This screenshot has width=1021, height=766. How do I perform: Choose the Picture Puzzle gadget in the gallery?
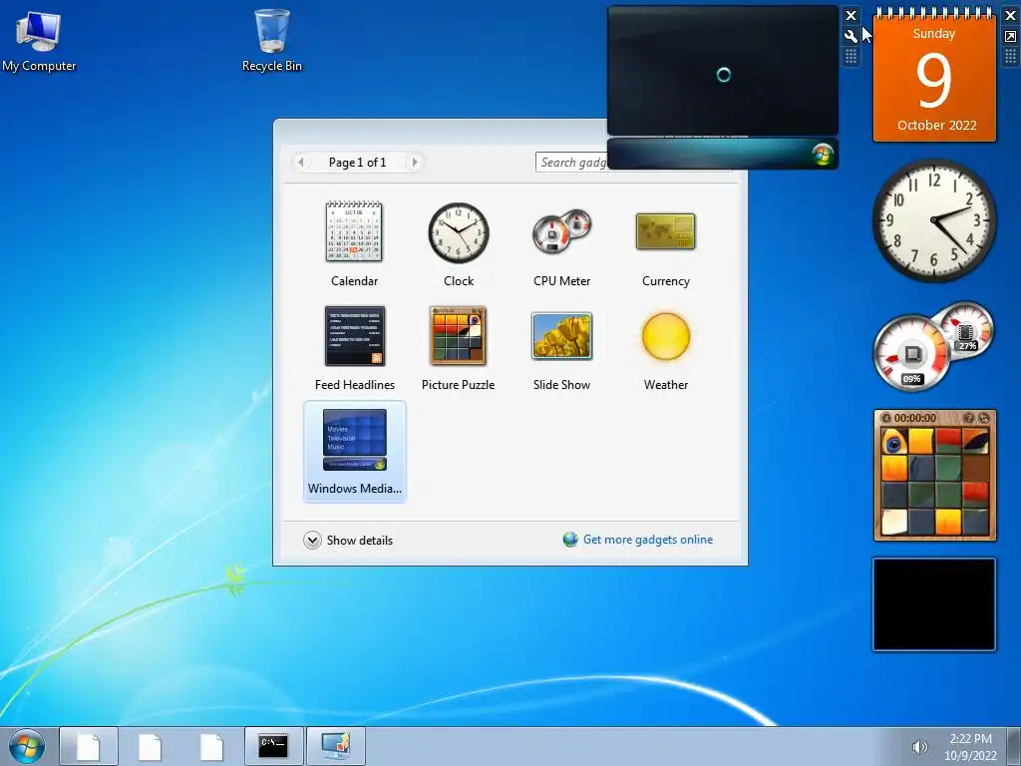click(458, 336)
